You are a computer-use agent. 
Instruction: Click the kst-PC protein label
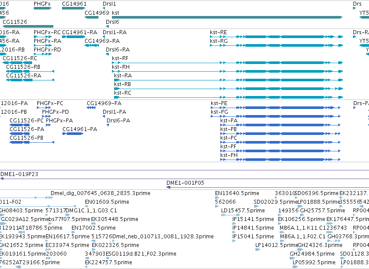[x=229, y=138]
